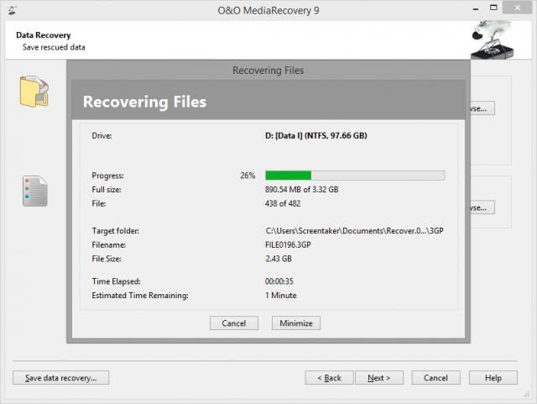The height and width of the screenshot is (404, 537).
Task: Click the O&O mascot logo image
Action: click(492, 39)
